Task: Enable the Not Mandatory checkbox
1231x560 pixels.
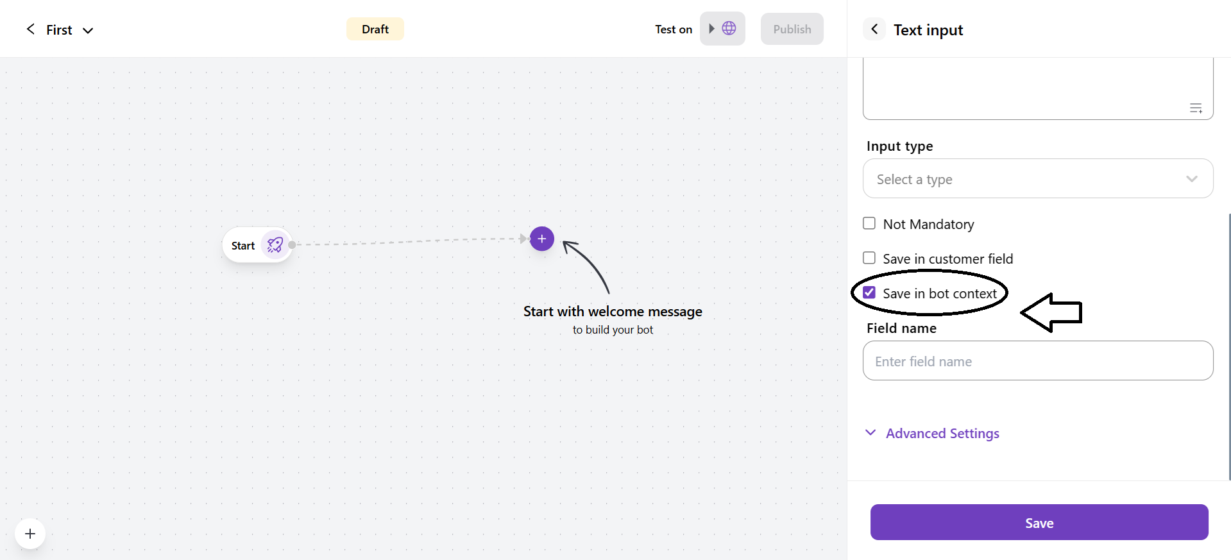Action: pyautogui.click(x=869, y=224)
